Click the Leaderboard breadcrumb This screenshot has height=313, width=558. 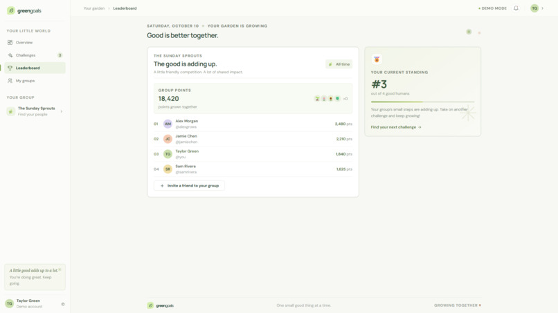(125, 8)
